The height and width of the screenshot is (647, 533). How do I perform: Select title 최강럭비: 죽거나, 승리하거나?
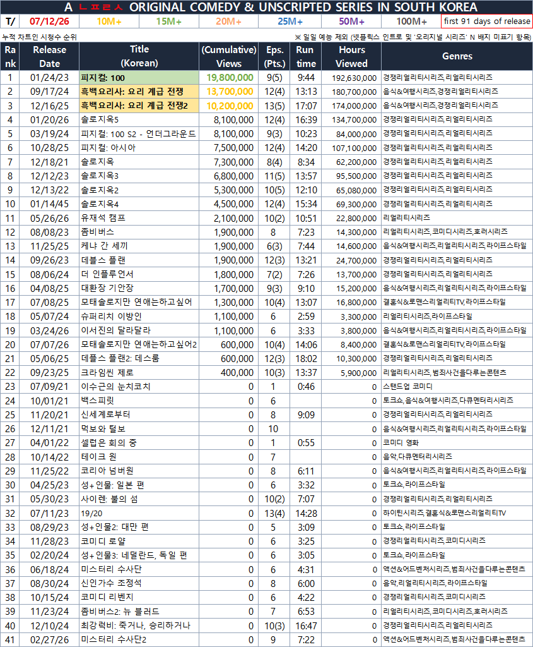[139, 626]
